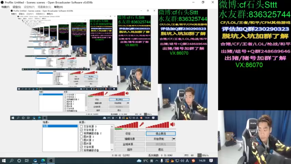Open the Sogou input S tray icon
This screenshot has width=291, height=164.
click(x=194, y=161)
